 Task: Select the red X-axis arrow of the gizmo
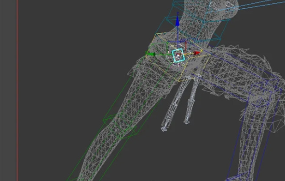196,53
